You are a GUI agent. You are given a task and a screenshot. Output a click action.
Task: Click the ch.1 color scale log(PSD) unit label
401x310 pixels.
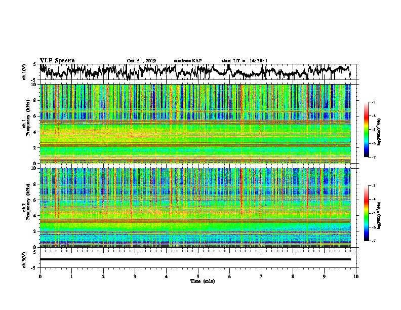379,132
